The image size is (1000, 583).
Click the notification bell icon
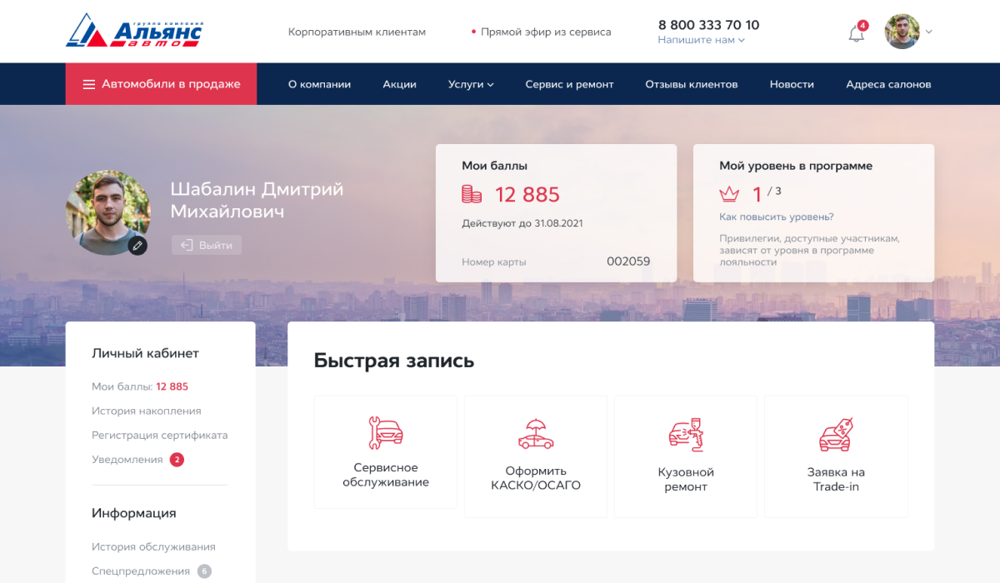coord(856,33)
